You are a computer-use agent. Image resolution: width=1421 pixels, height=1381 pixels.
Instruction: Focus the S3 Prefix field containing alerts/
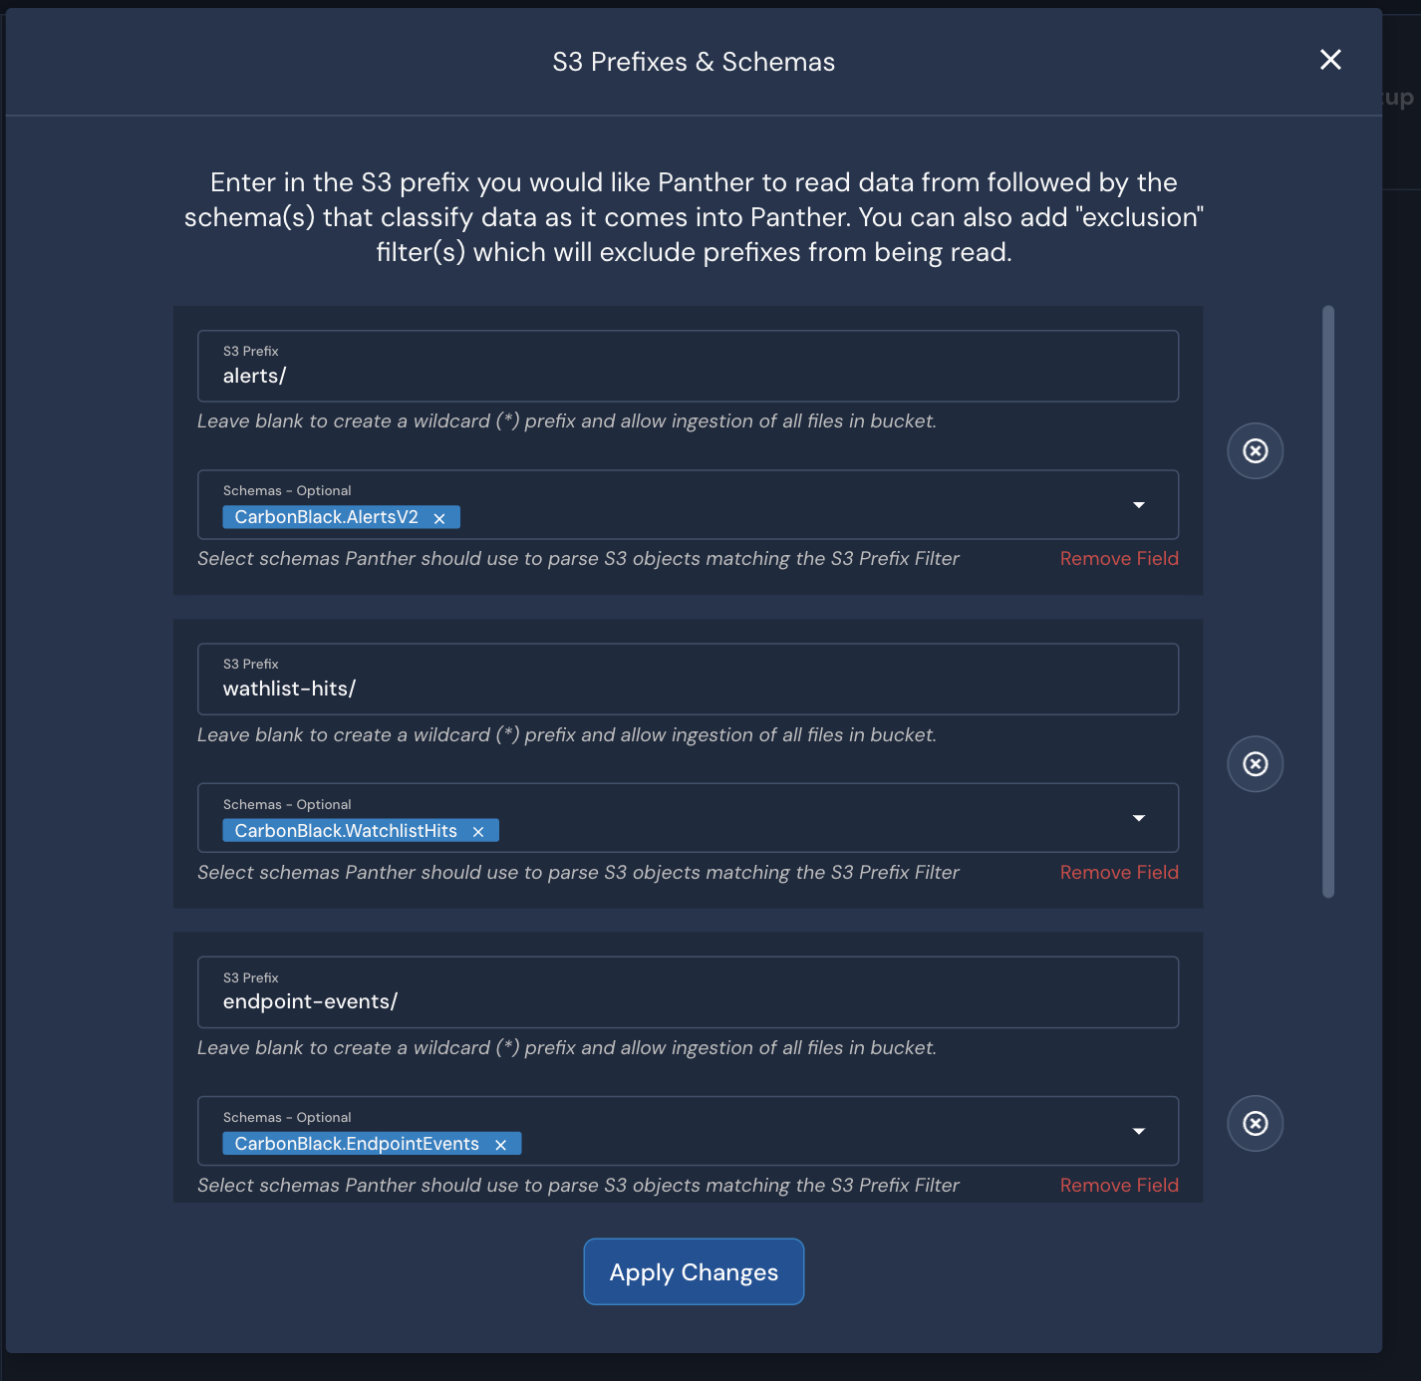[x=688, y=376]
